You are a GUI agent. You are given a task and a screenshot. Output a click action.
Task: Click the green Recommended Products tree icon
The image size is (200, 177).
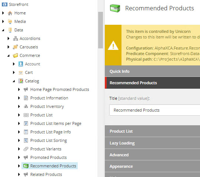point(26,166)
